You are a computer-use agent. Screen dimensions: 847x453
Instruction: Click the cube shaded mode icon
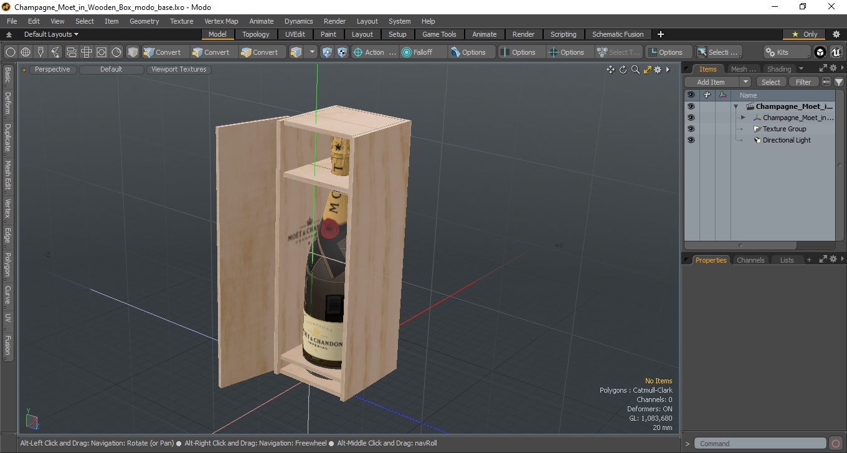[x=133, y=52]
